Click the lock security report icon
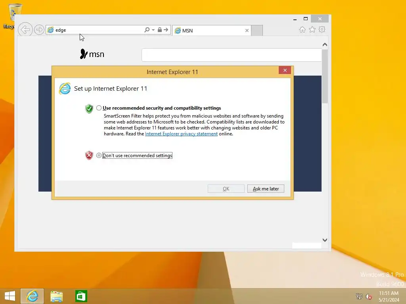This screenshot has height=304, width=406. coord(160,30)
